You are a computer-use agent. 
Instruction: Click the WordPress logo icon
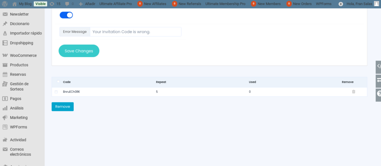click(5, 4)
